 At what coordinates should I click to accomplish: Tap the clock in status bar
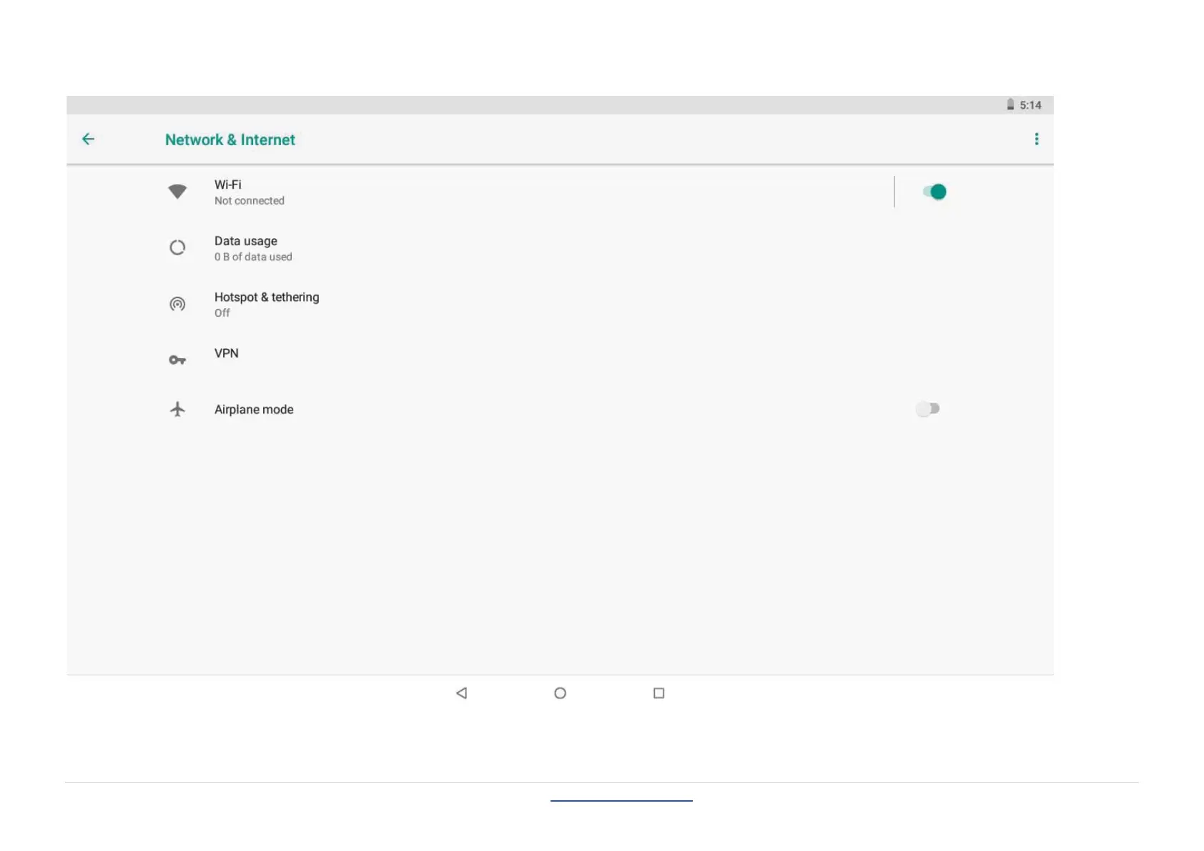1030,105
